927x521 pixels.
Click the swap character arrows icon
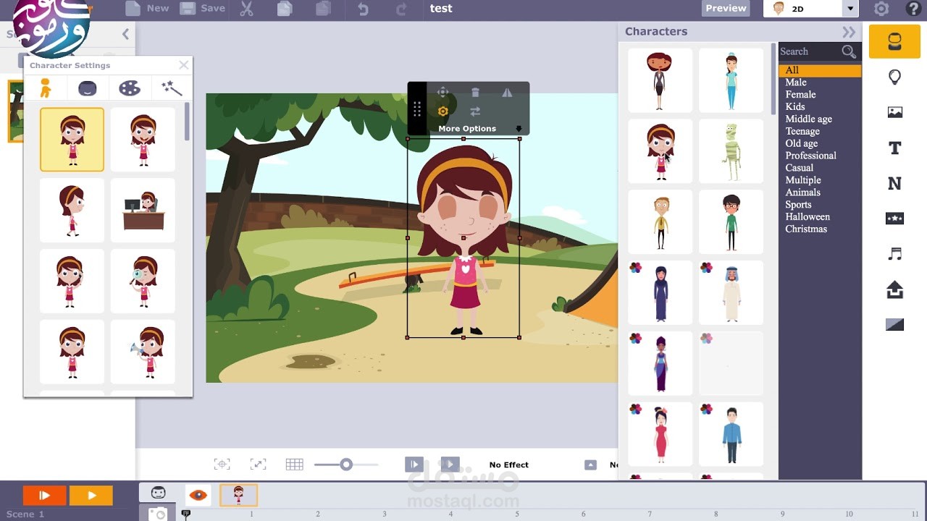click(x=475, y=111)
